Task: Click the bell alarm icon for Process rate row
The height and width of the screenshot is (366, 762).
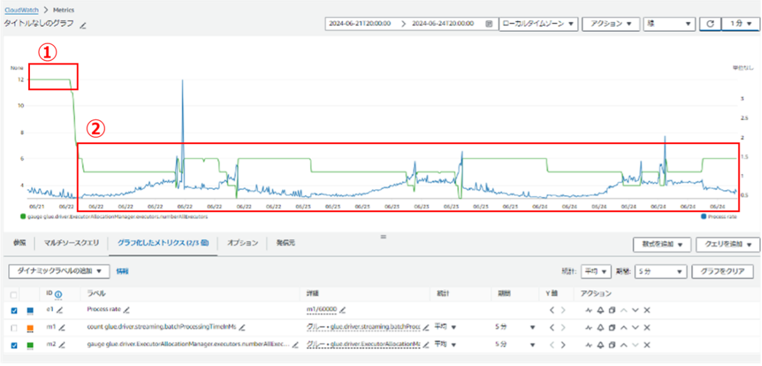Action: 601,310
